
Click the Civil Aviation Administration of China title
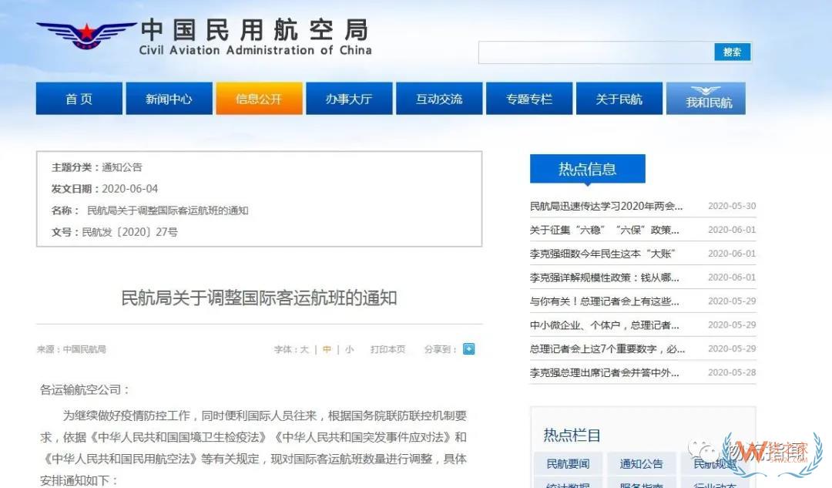click(255, 50)
